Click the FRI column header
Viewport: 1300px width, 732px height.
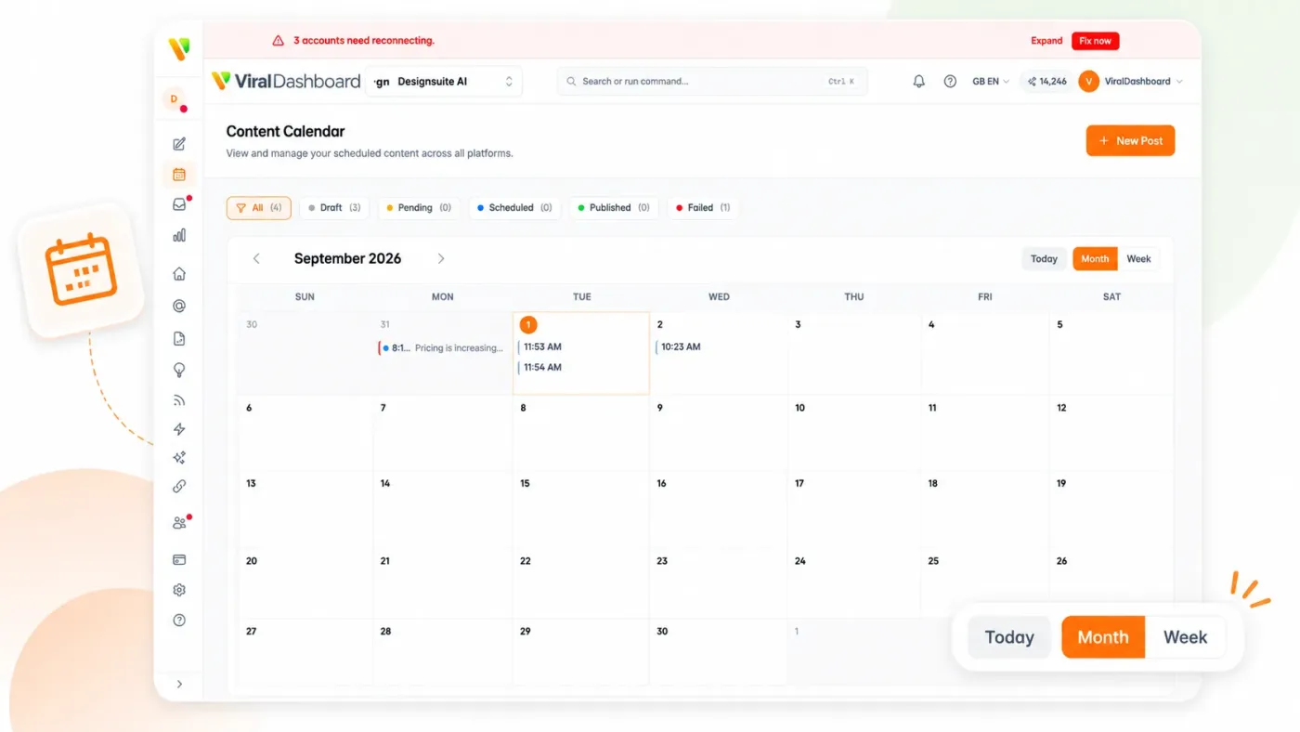(984, 297)
